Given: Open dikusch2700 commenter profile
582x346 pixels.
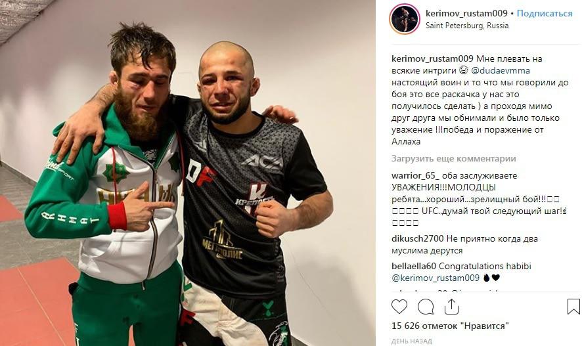Looking at the screenshot, I should 418,238.
